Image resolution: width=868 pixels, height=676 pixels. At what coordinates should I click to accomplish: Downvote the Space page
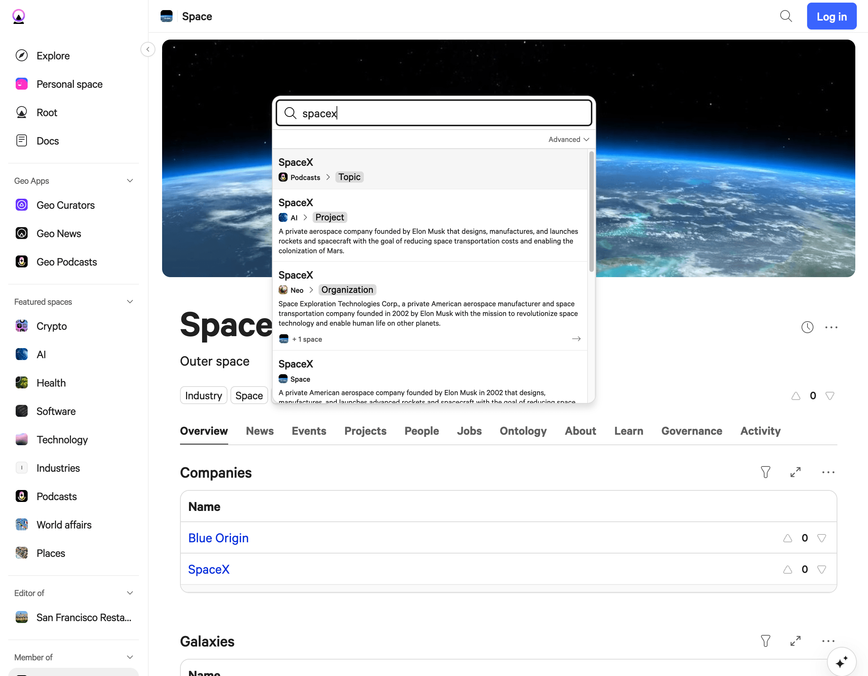[830, 396]
